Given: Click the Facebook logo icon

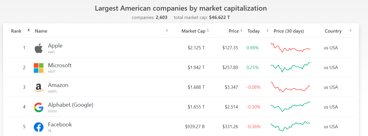Looking at the screenshot, I should coord(39,127).
